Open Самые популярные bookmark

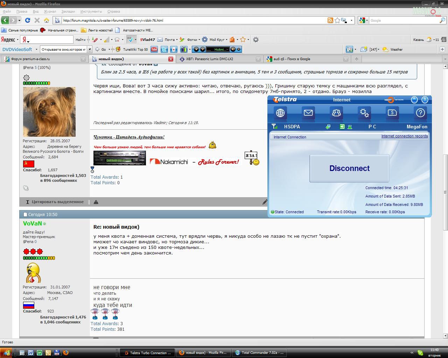(x=20, y=30)
